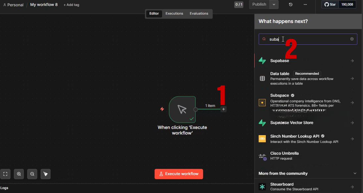Switch to the Executions tab
This screenshot has height=193, width=363.
(174, 14)
